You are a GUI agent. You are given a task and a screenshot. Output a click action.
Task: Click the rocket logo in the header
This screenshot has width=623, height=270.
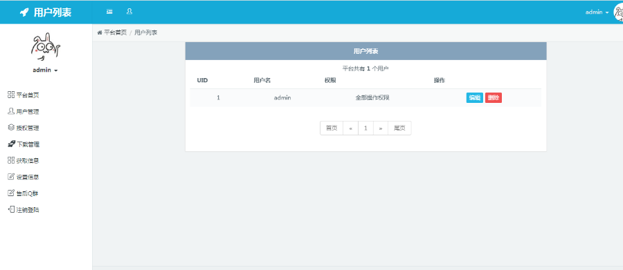pos(24,12)
